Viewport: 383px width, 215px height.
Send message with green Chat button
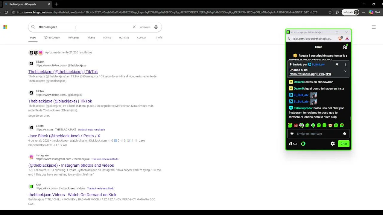tap(344, 144)
